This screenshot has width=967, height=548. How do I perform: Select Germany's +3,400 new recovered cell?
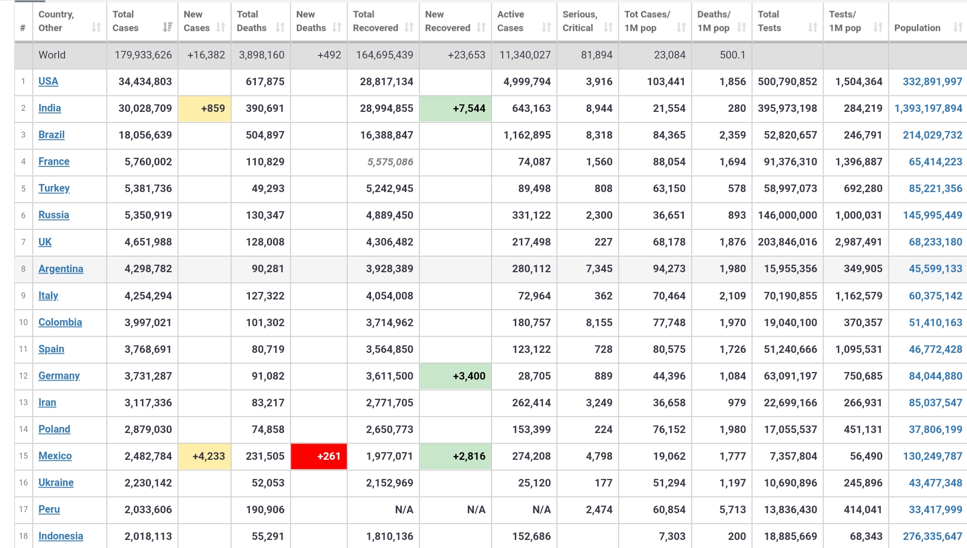[x=455, y=376]
